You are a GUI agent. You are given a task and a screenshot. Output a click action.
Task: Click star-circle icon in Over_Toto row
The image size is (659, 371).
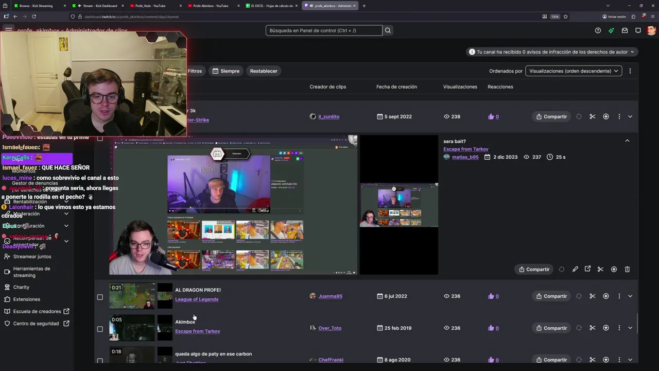606,328
